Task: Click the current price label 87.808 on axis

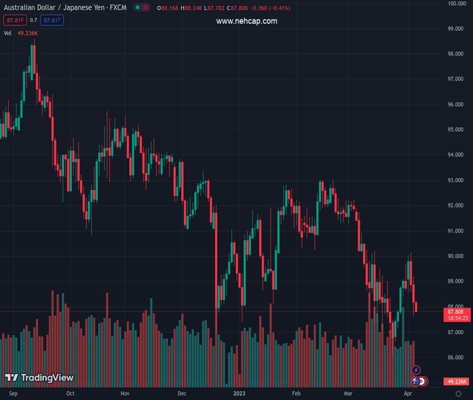Action: (x=456, y=312)
